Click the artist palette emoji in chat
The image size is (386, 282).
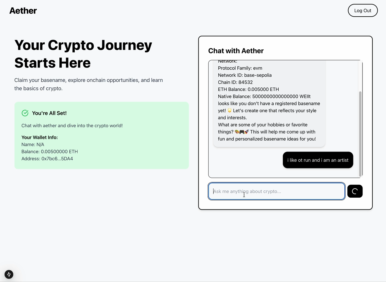(237, 132)
